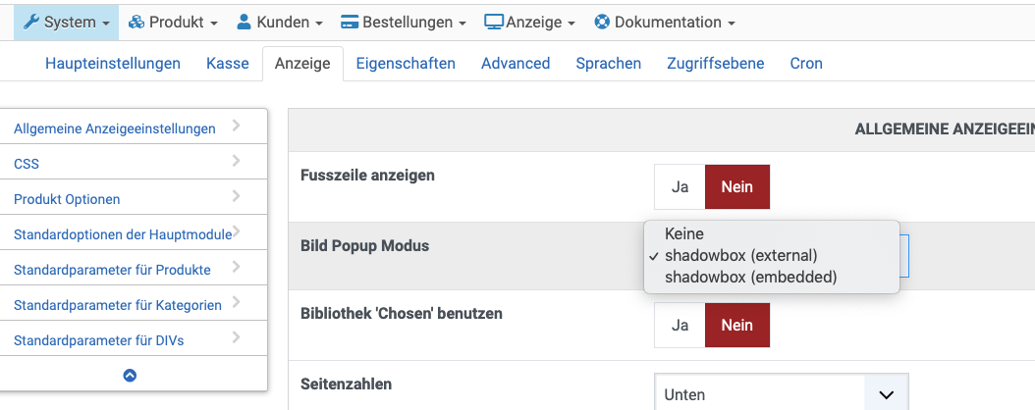This screenshot has width=1035, height=410.
Task: Open the Seitenzahlen dropdown
Action: point(782,394)
